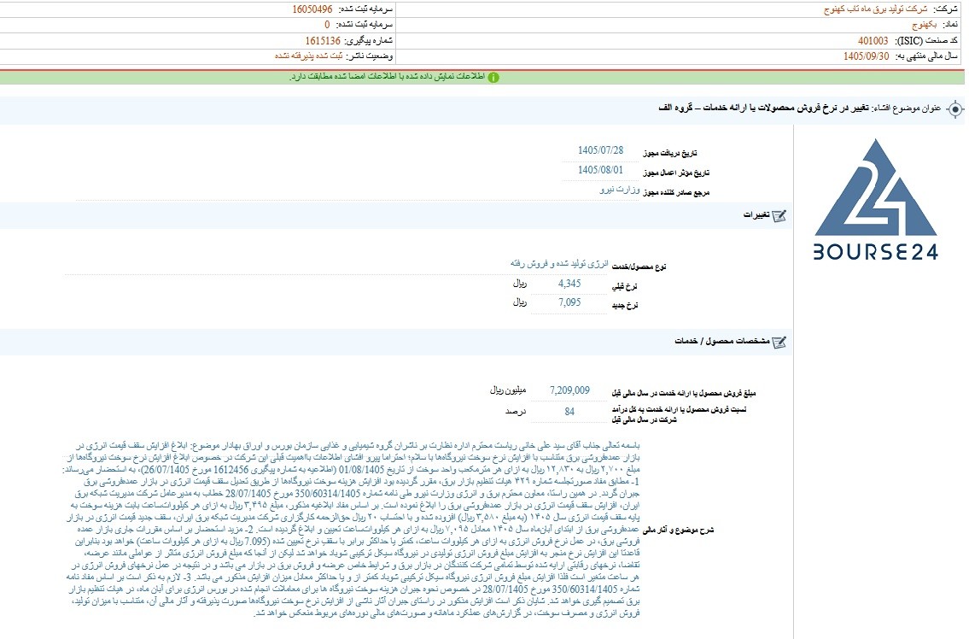Click the ریال unit beside 4,345
969x639 pixels.
click(x=520, y=284)
